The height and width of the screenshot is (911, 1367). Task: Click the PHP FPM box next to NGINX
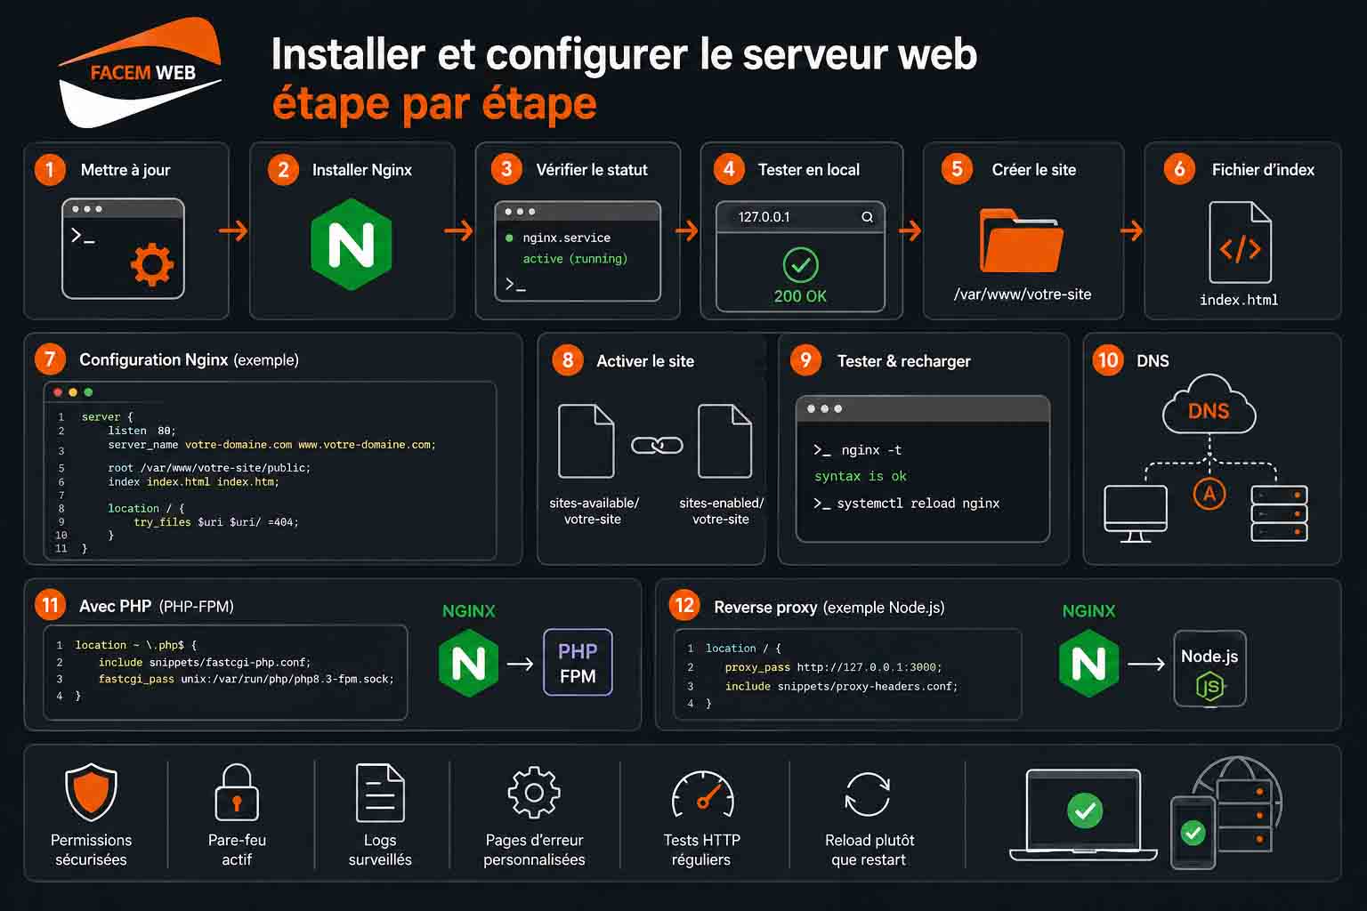578,663
